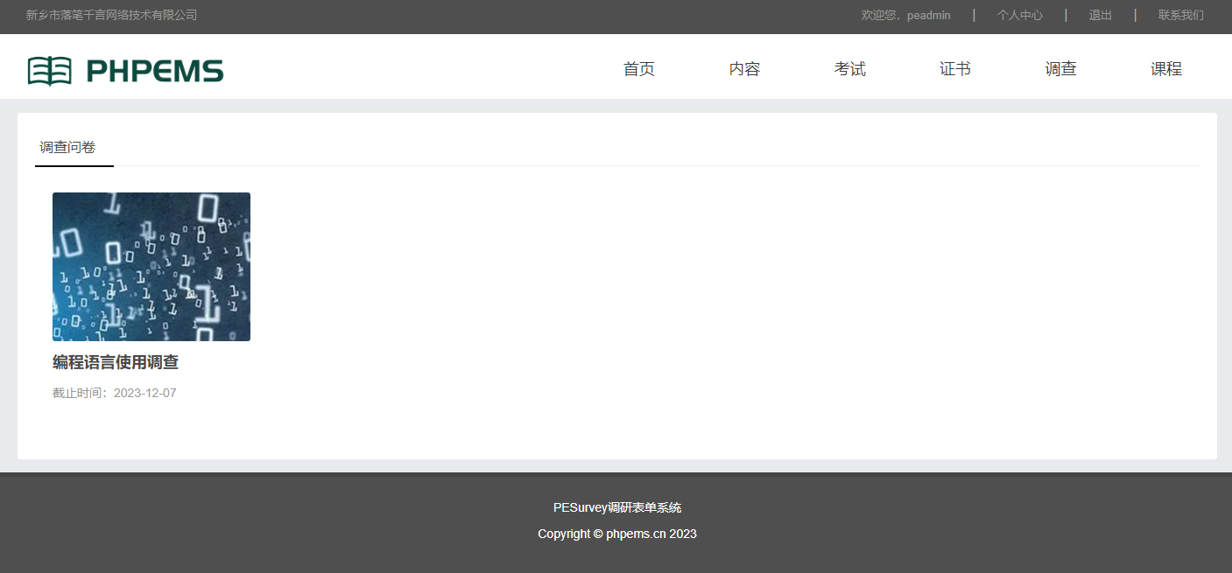Click Copyright phpems.cn 2023 footer text

pos(617,534)
